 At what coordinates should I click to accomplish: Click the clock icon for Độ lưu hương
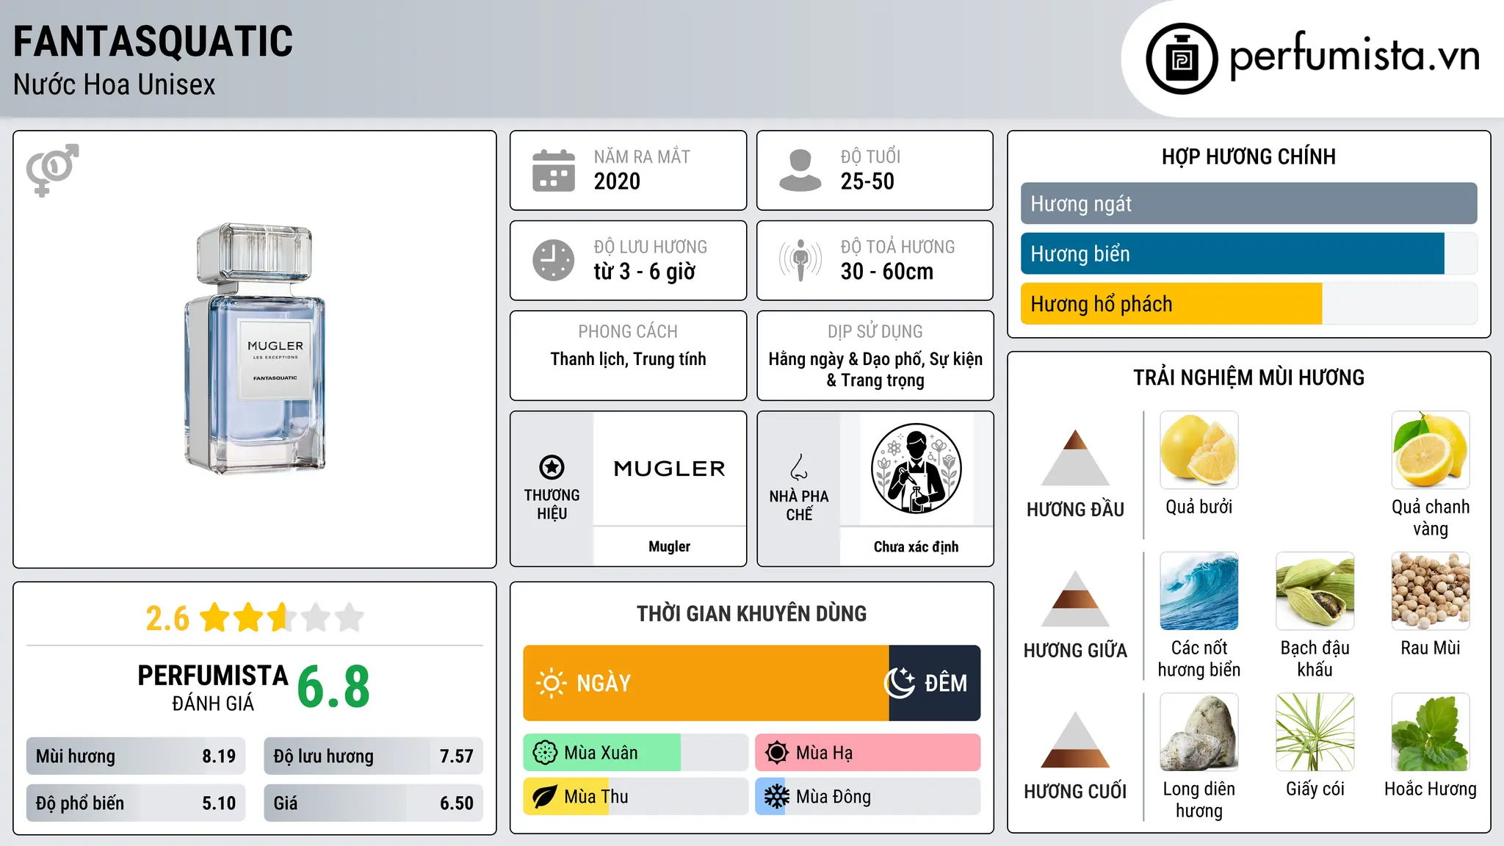click(x=554, y=260)
